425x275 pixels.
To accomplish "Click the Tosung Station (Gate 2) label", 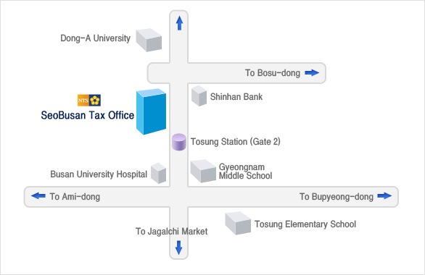I will click(x=235, y=141).
